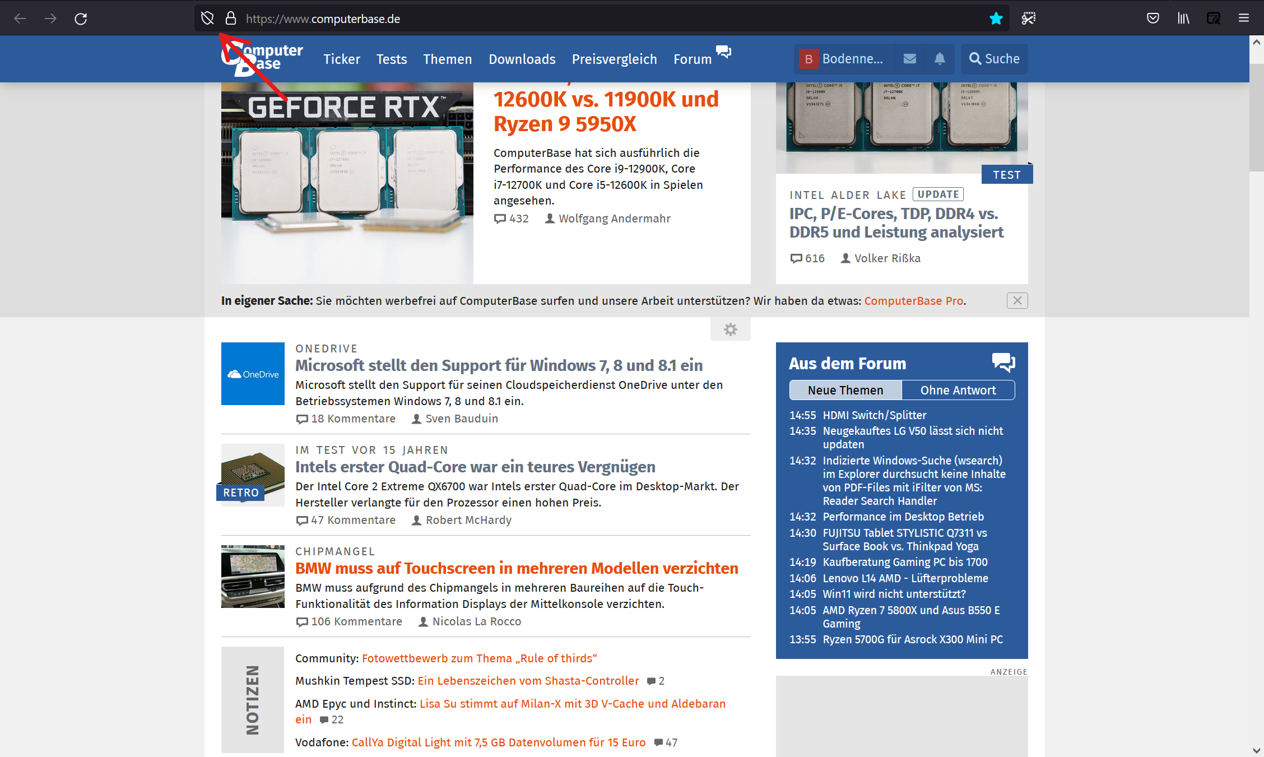Image resolution: width=1264 pixels, height=757 pixels.
Task: Dismiss the In eigener Sache banner
Action: [1017, 301]
